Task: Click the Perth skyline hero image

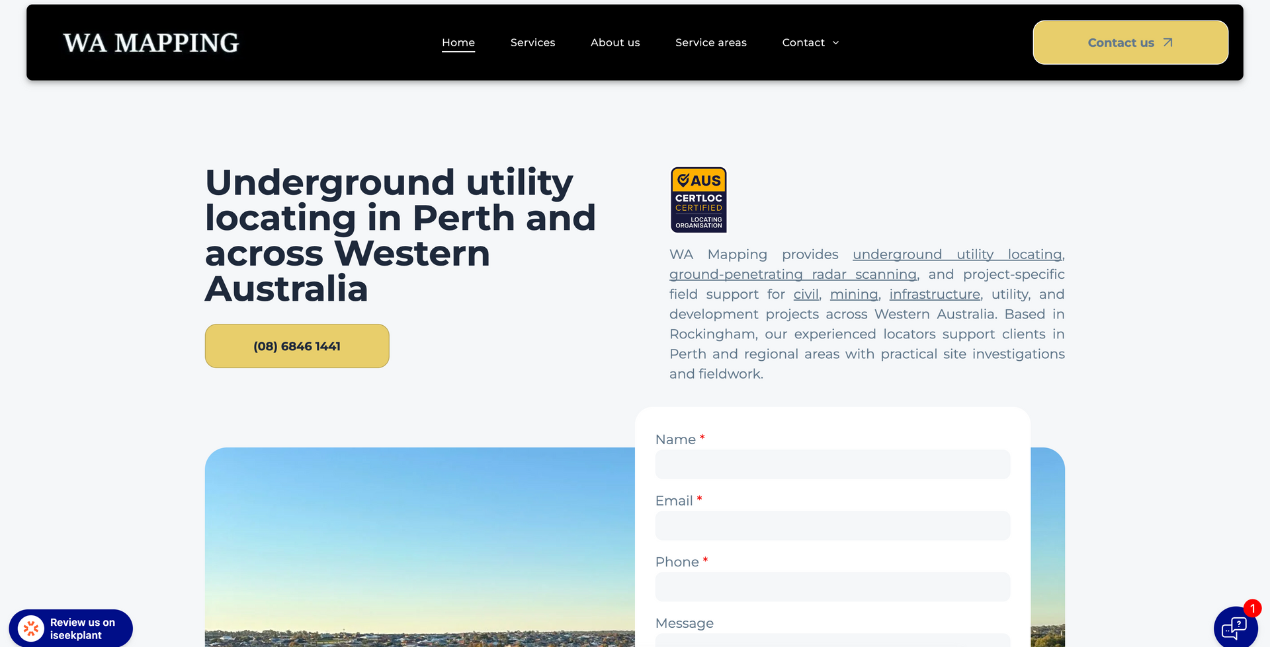Action: tap(420, 547)
